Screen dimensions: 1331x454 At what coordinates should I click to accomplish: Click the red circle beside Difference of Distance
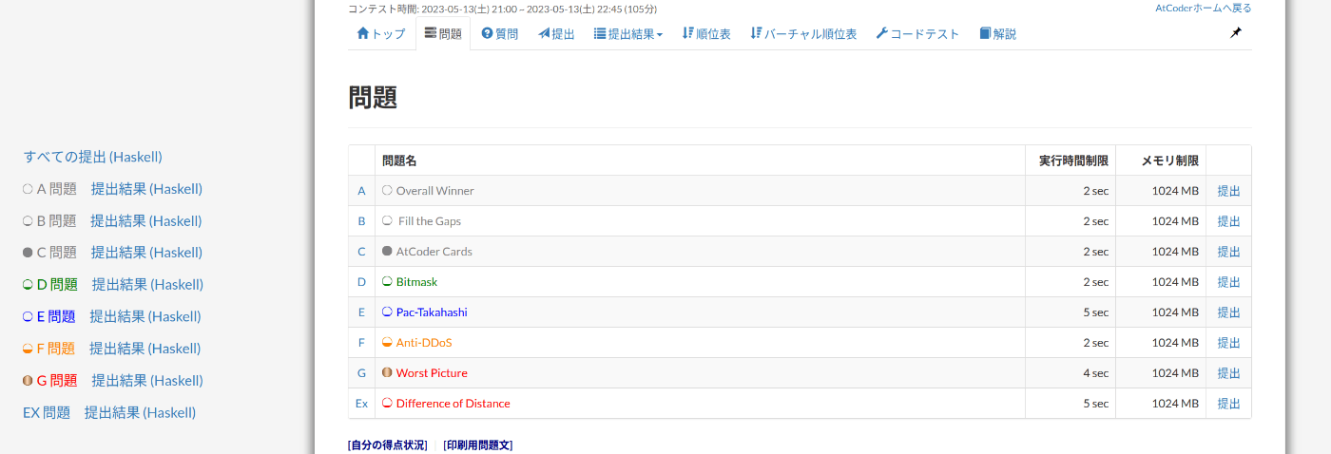[387, 403]
